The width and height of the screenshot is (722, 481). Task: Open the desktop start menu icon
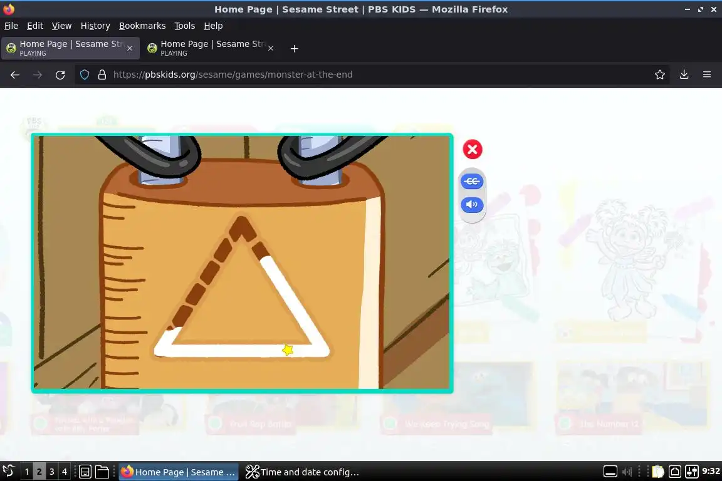click(8, 472)
